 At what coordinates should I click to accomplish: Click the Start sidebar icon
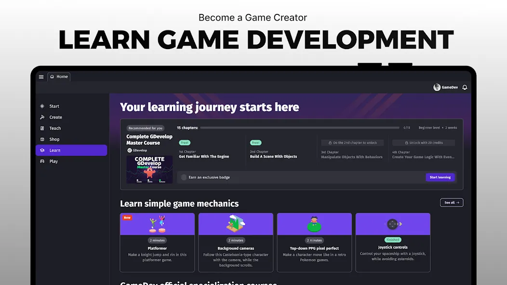pos(42,106)
